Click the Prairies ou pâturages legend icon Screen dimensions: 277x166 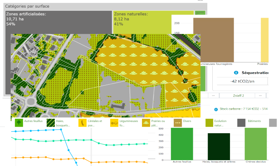[x=146, y=123]
